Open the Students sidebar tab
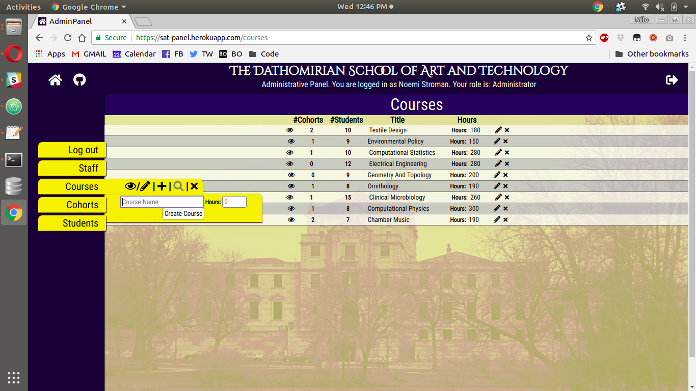The image size is (696, 391). tap(72, 223)
